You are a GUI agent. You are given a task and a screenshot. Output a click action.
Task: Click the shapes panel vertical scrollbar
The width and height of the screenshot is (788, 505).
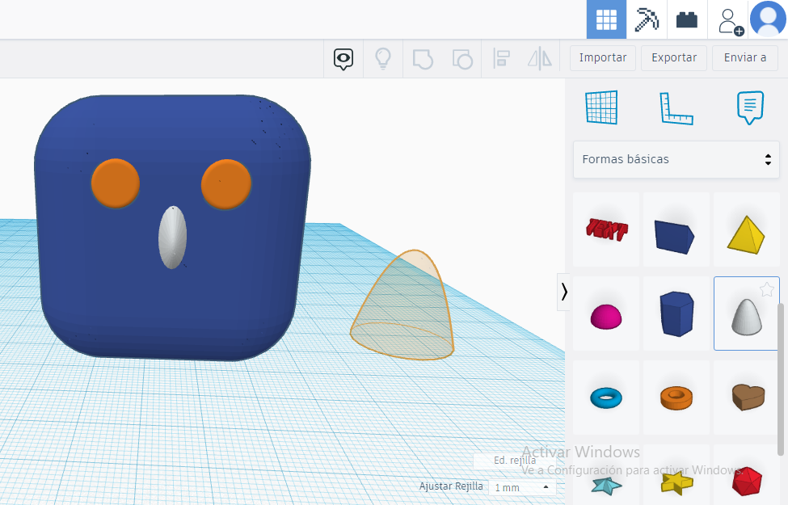point(781,380)
